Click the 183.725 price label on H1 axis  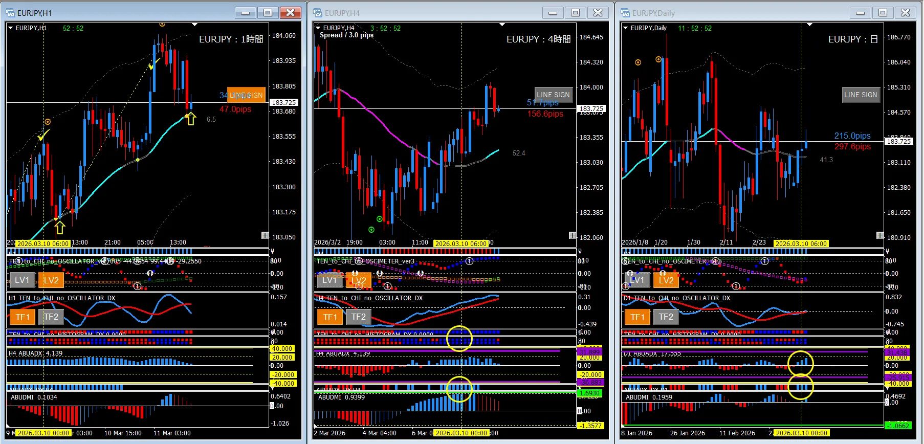tap(284, 102)
